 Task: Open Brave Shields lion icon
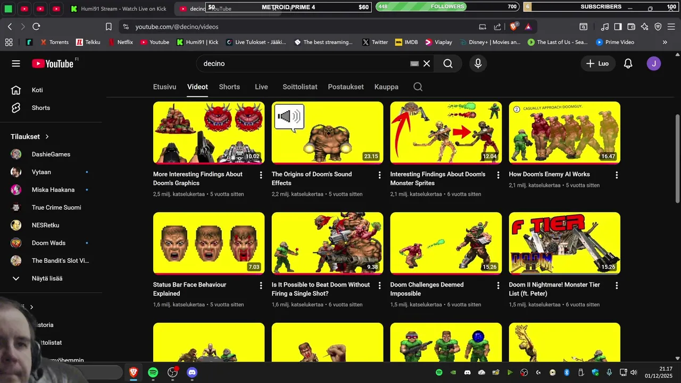pyautogui.click(x=514, y=27)
